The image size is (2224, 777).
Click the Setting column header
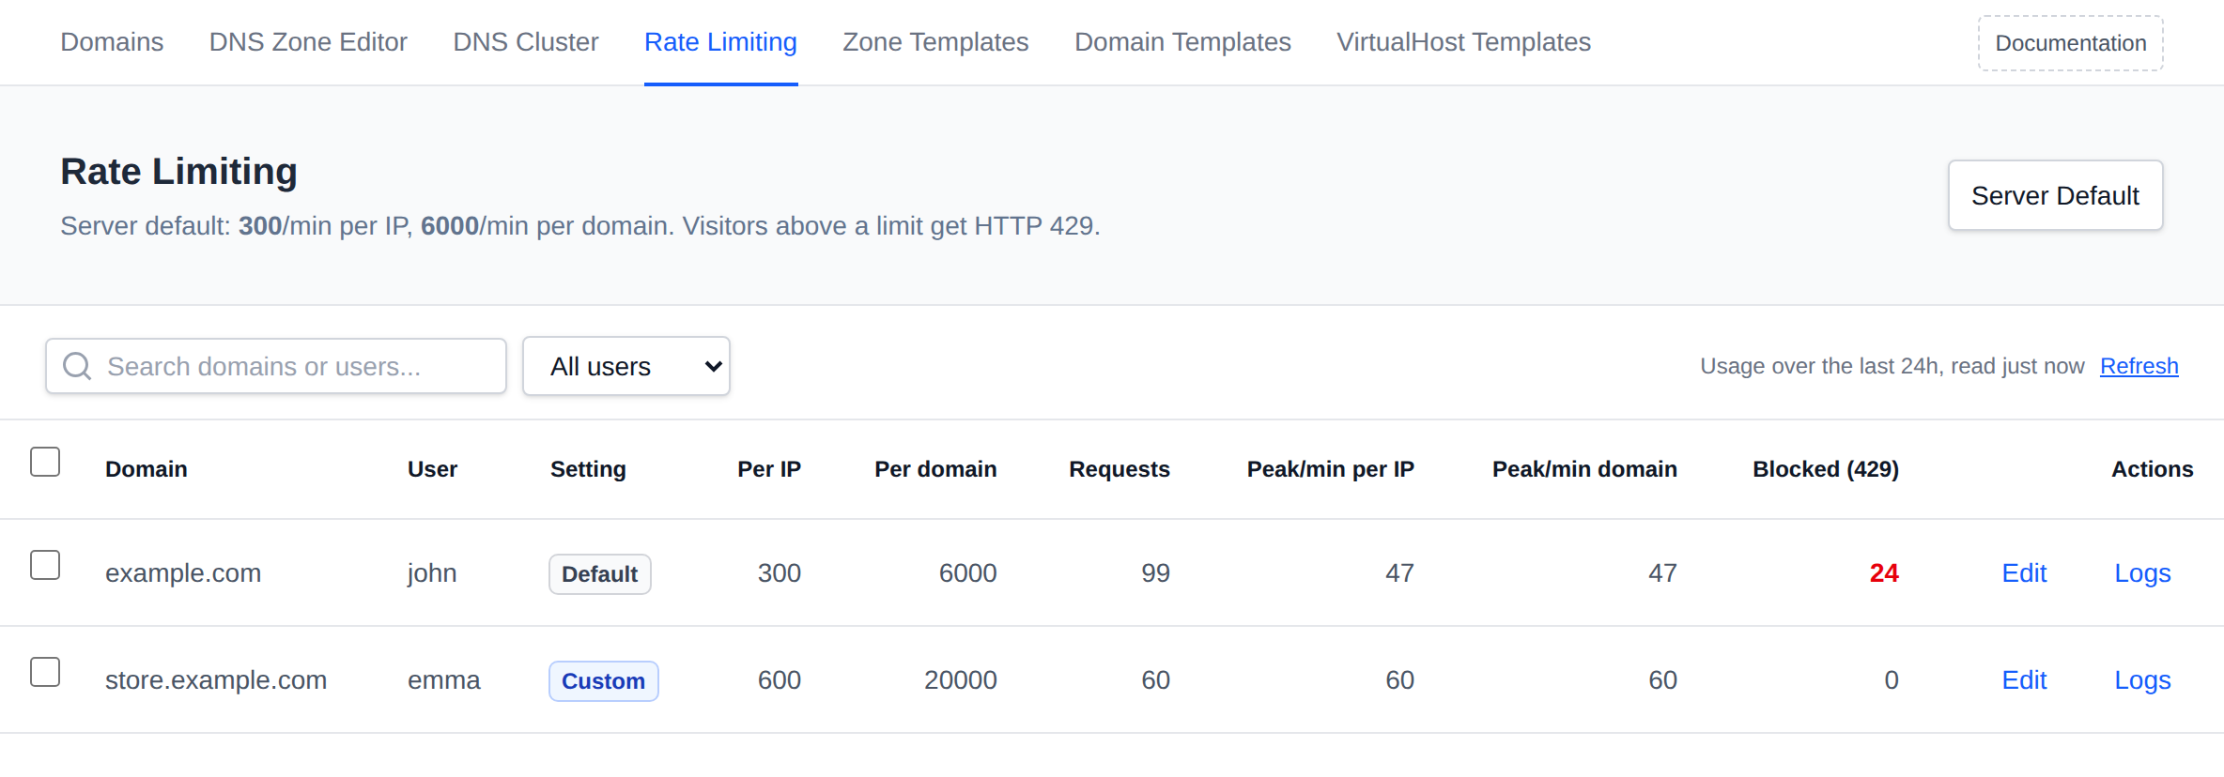click(x=588, y=469)
